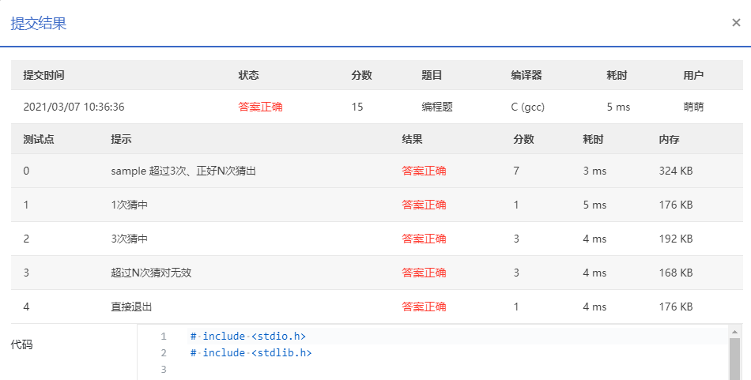Click the 结果 column header
751x380 pixels.
(413, 139)
